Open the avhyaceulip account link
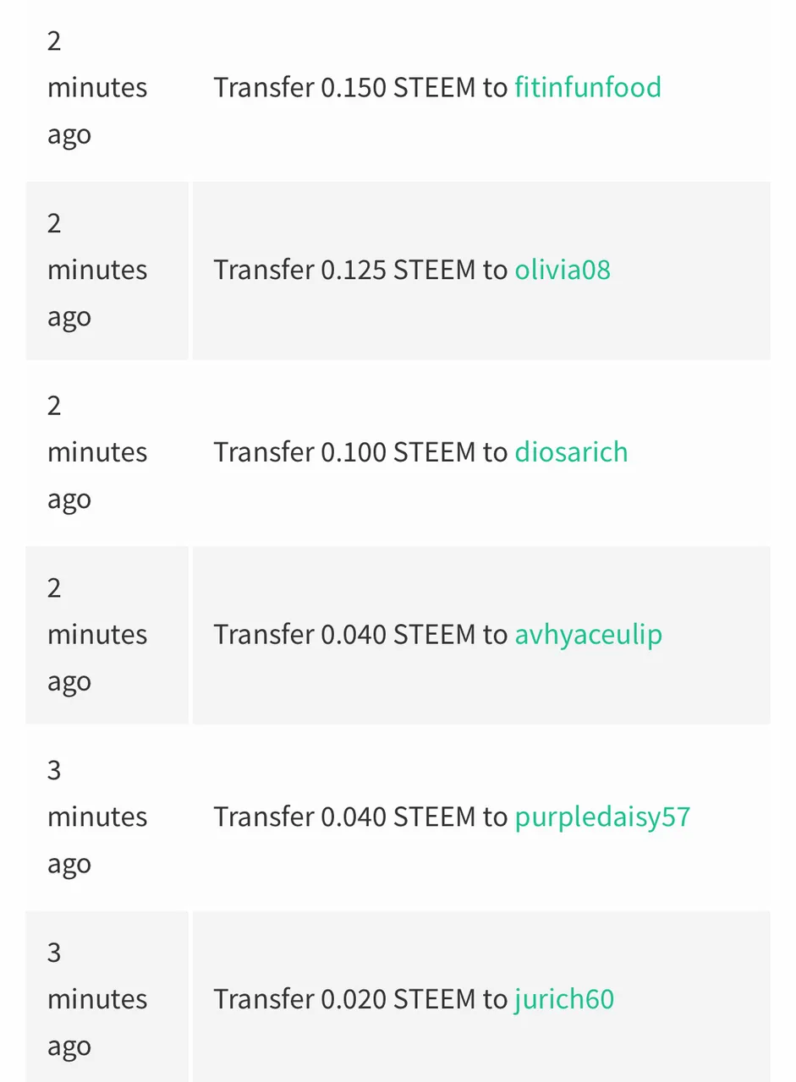This screenshot has height=1082, width=796. pyautogui.click(x=588, y=635)
